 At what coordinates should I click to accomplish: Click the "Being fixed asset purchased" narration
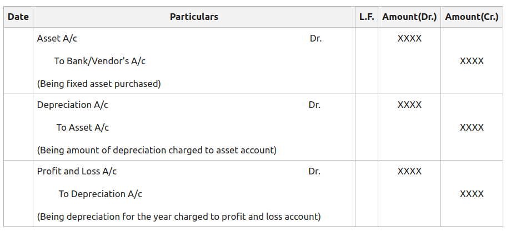99,84
